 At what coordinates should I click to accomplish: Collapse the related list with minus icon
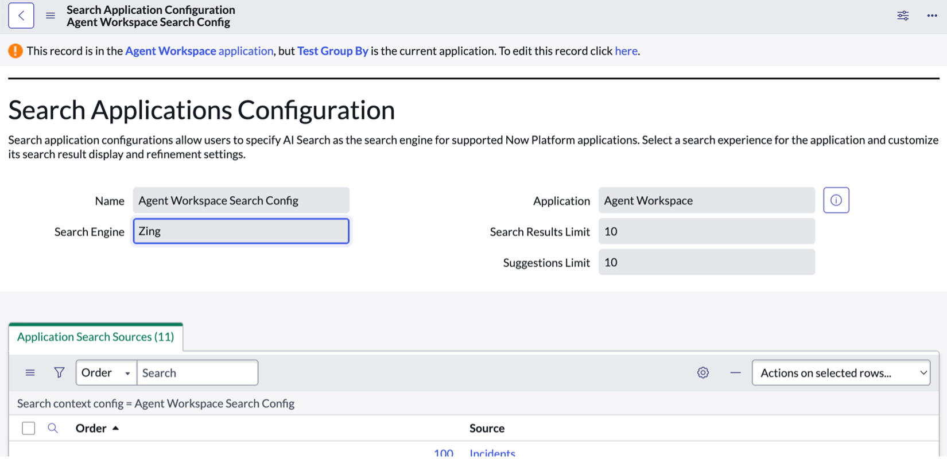(x=735, y=373)
